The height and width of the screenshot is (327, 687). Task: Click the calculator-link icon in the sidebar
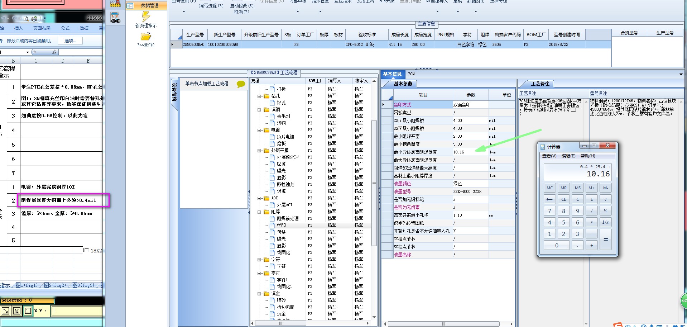click(115, 17)
